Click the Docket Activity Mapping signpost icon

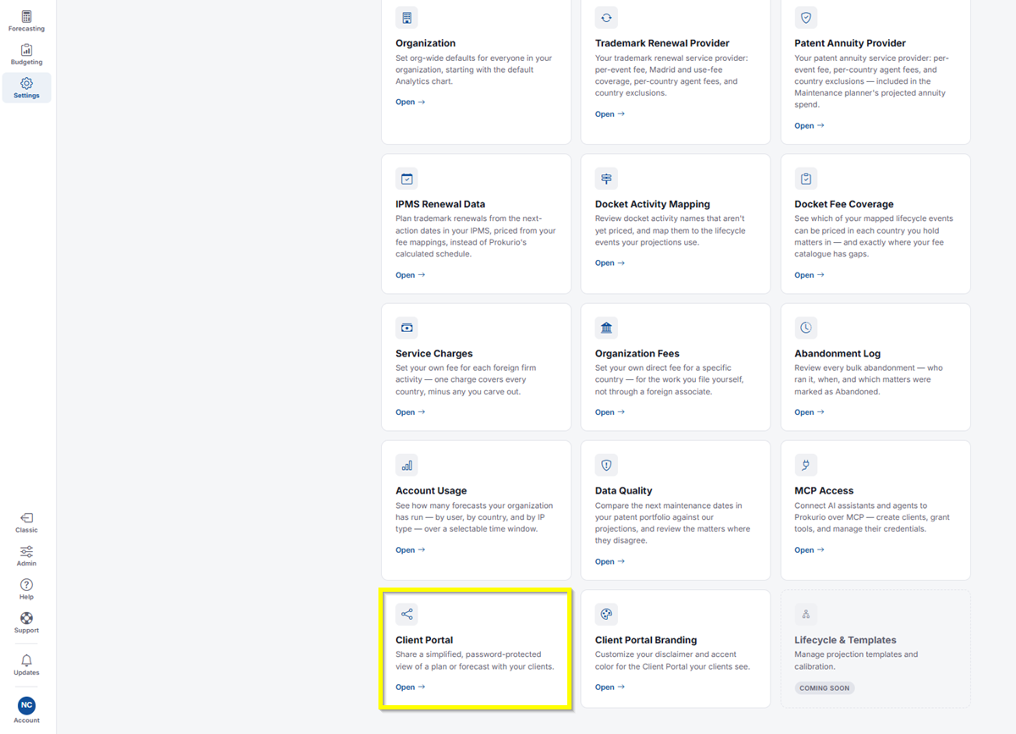click(606, 179)
